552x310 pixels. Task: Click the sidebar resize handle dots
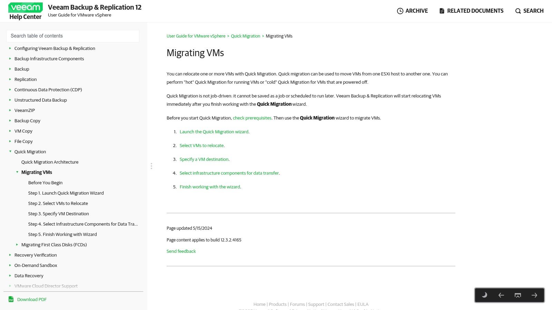(151, 166)
